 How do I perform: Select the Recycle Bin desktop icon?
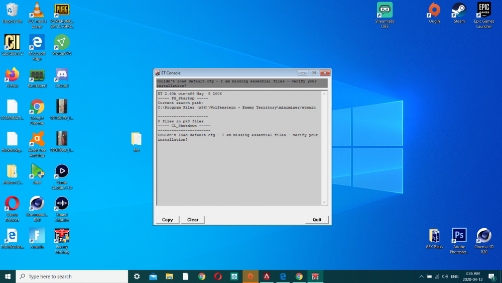[x=12, y=13]
